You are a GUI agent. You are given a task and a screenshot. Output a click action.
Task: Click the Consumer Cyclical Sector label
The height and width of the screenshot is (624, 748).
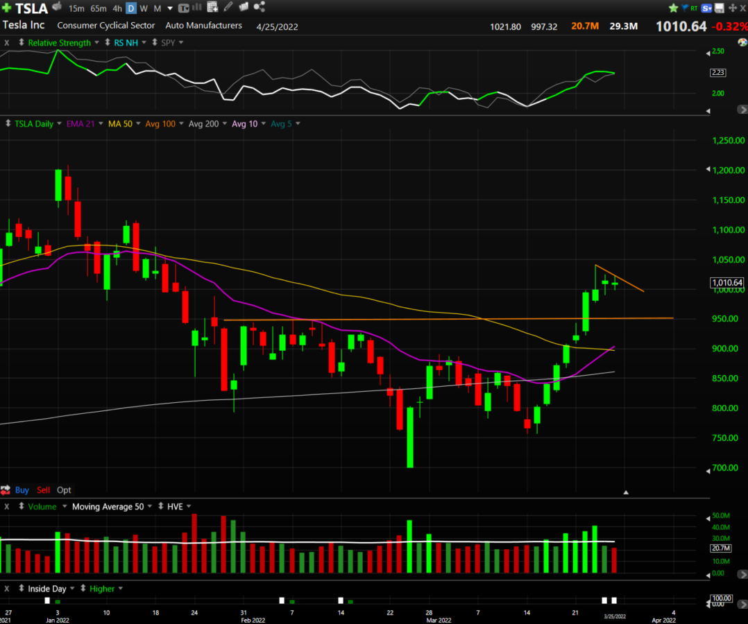click(x=106, y=25)
